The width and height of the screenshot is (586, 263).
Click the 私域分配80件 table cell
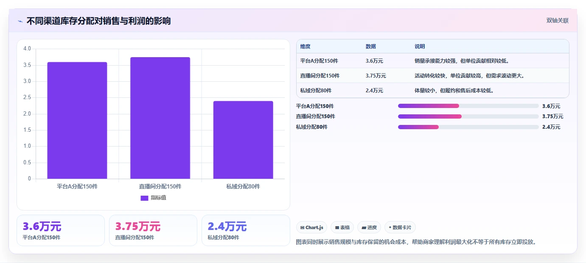(316, 91)
